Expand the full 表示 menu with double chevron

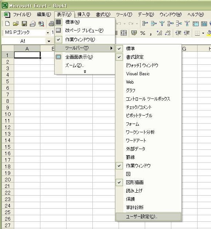[85, 71]
